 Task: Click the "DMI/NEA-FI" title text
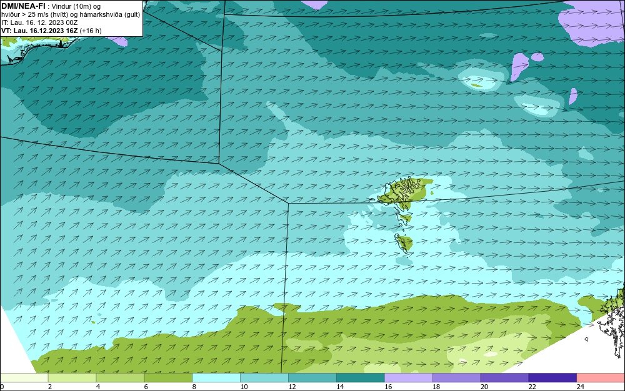point(23,6)
